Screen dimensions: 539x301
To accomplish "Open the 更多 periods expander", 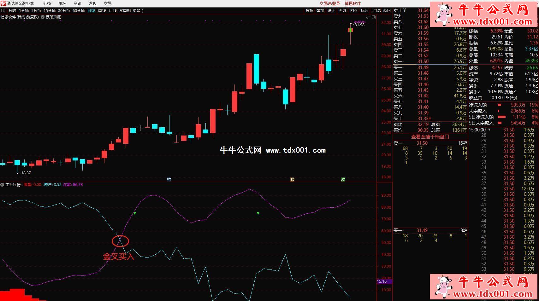I will click(138, 11).
